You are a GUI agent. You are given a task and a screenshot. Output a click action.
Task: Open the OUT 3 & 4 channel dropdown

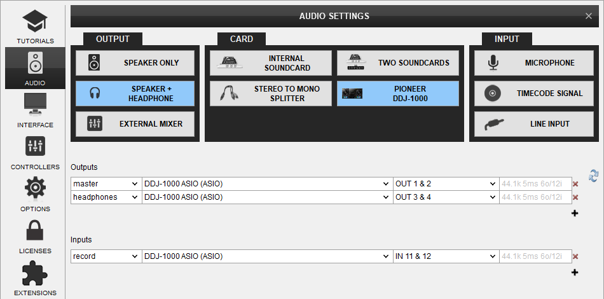pyautogui.click(x=445, y=197)
